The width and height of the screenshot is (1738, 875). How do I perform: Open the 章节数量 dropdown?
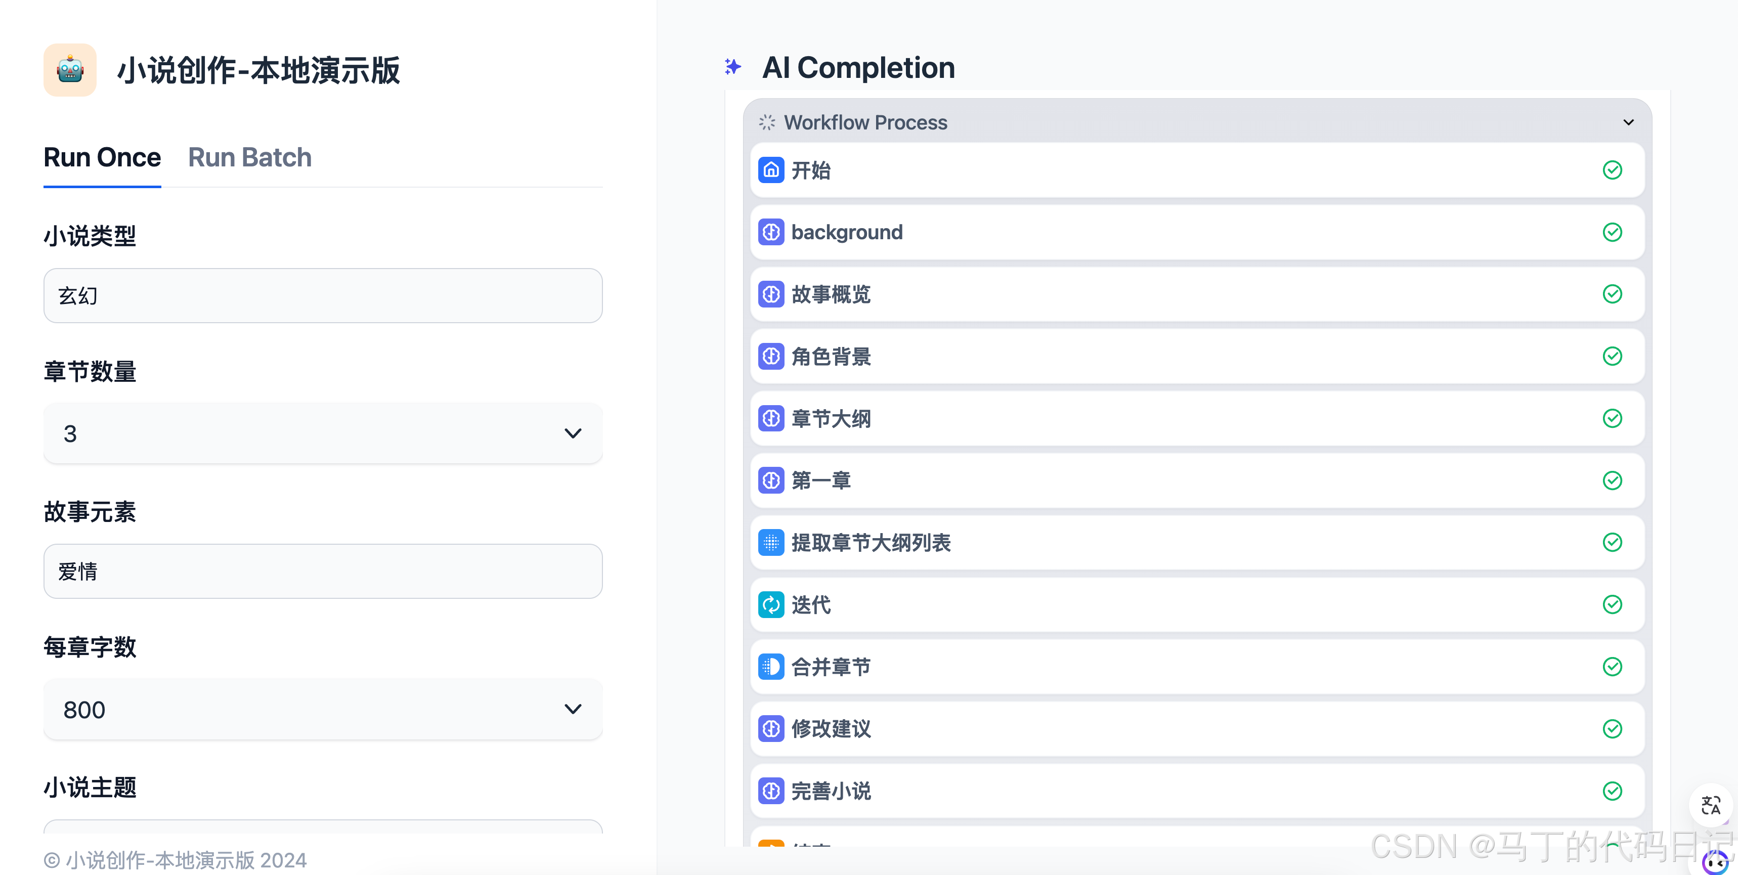click(323, 433)
